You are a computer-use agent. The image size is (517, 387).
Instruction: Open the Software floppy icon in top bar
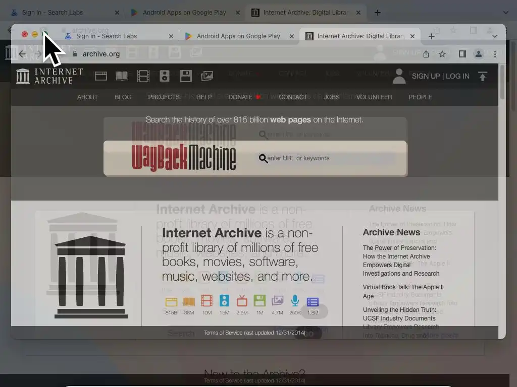click(x=186, y=76)
